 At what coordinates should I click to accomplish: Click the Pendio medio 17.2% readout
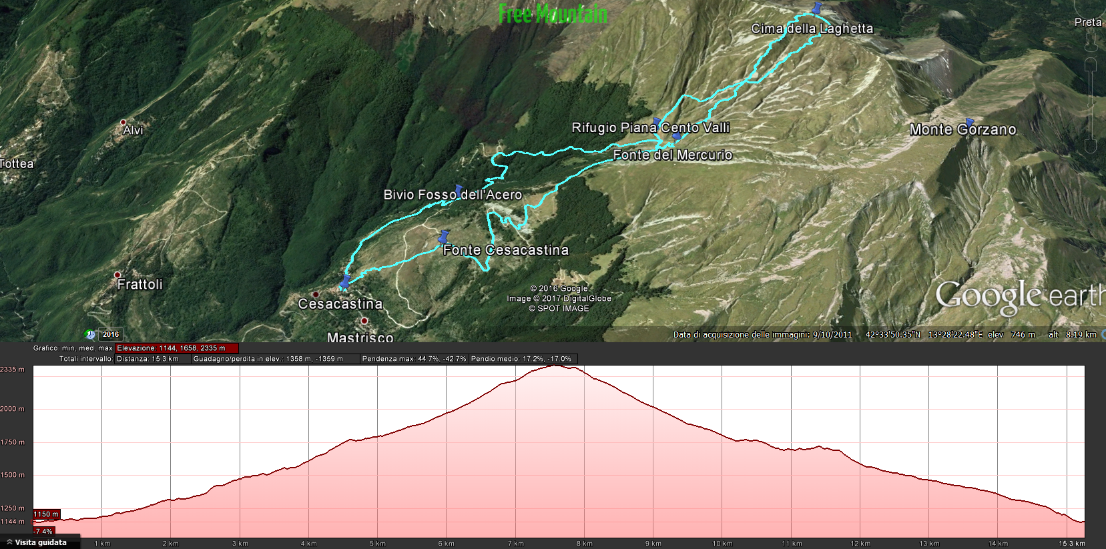523,359
